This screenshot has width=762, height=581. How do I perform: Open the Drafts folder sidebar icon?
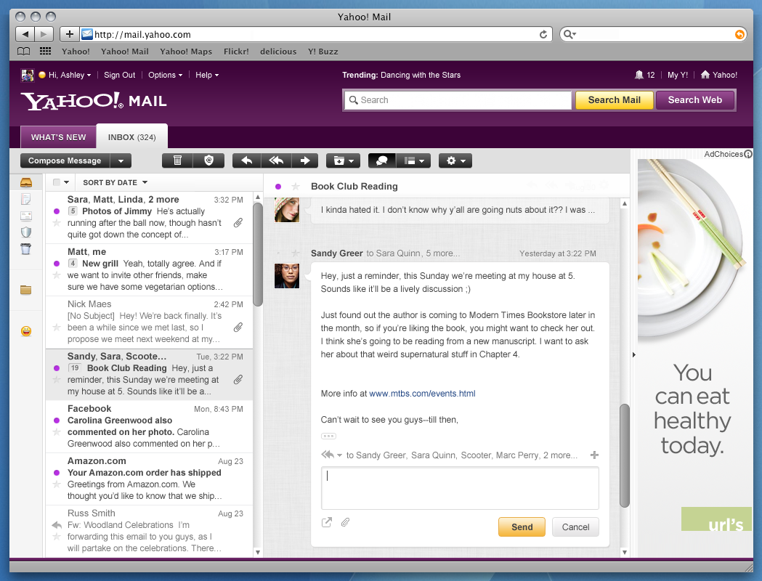tap(26, 199)
